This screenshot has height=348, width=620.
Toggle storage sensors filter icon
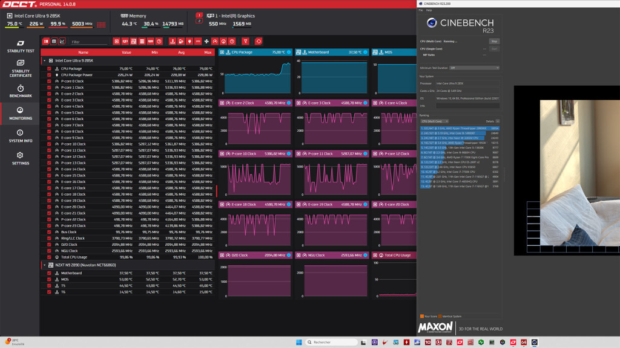tap(142, 42)
